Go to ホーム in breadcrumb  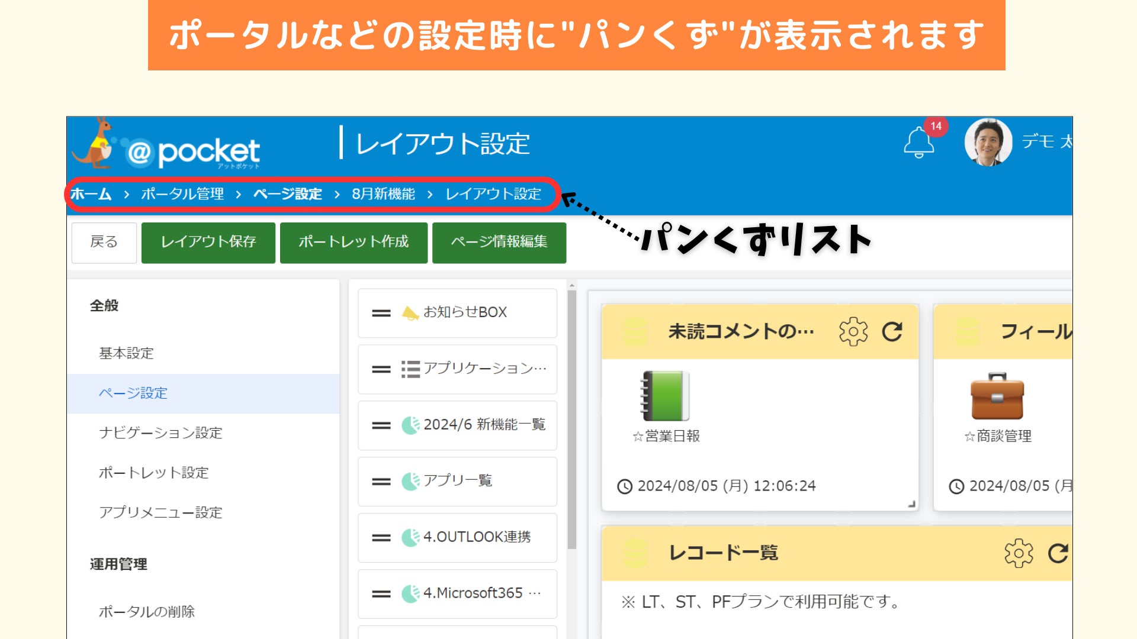pos(91,194)
